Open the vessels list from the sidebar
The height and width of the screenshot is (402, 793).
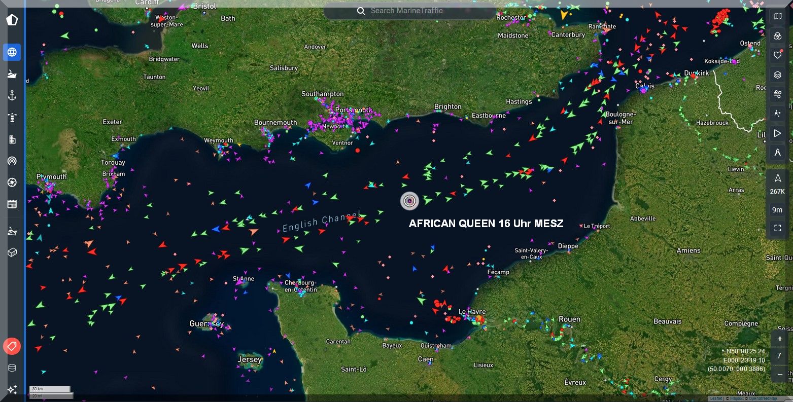click(12, 74)
